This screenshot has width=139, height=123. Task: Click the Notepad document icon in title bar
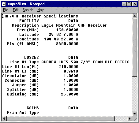click(4, 4)
